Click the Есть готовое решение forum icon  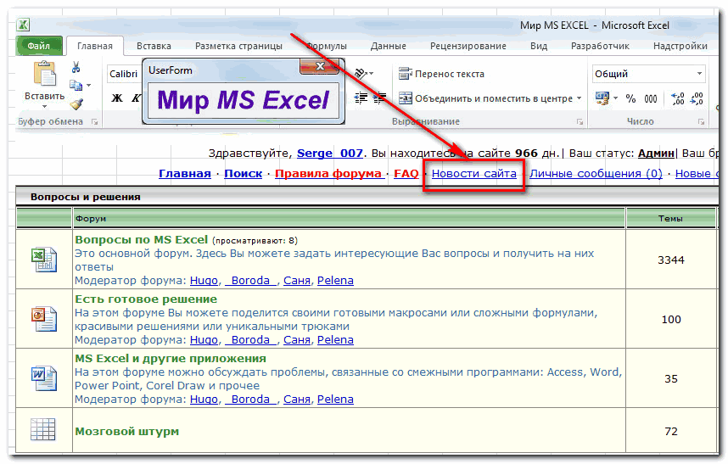pyautogui.click(x=44, y=319)
